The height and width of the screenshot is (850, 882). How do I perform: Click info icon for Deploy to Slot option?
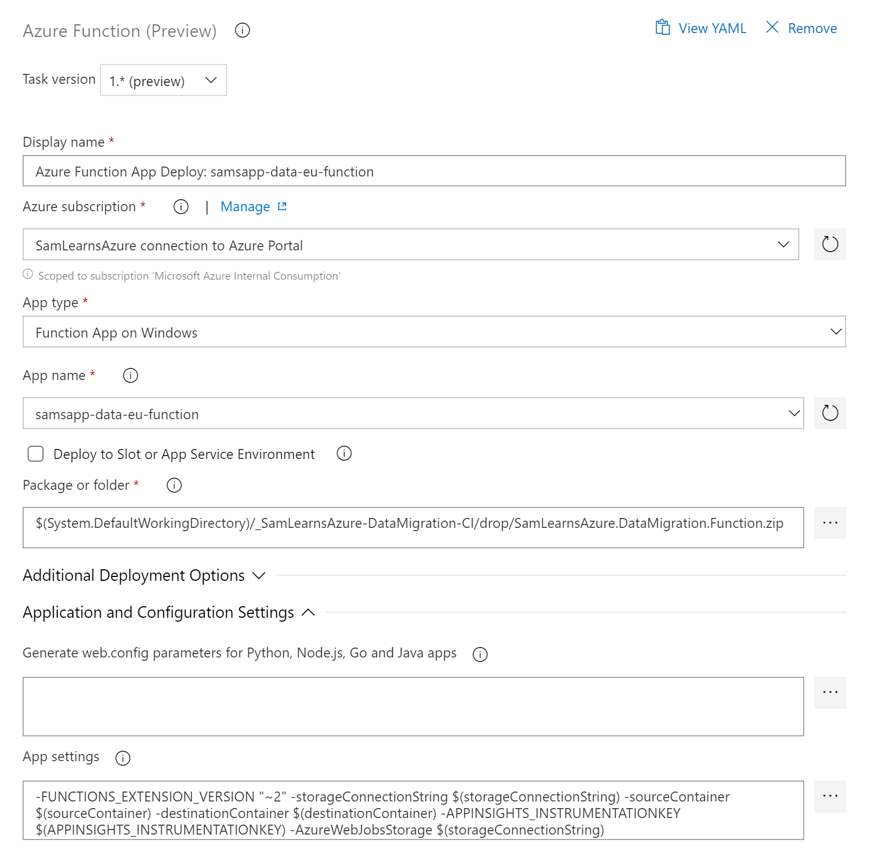pos(344,453)
